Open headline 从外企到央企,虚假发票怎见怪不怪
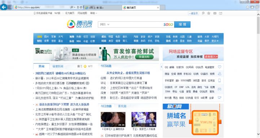 (x=128, y=73)
